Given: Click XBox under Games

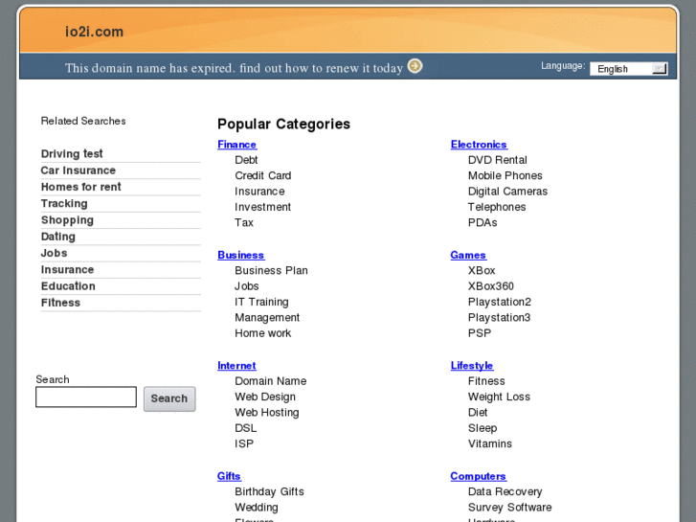Looking at the screenshot, I should (x=482, y=270).
